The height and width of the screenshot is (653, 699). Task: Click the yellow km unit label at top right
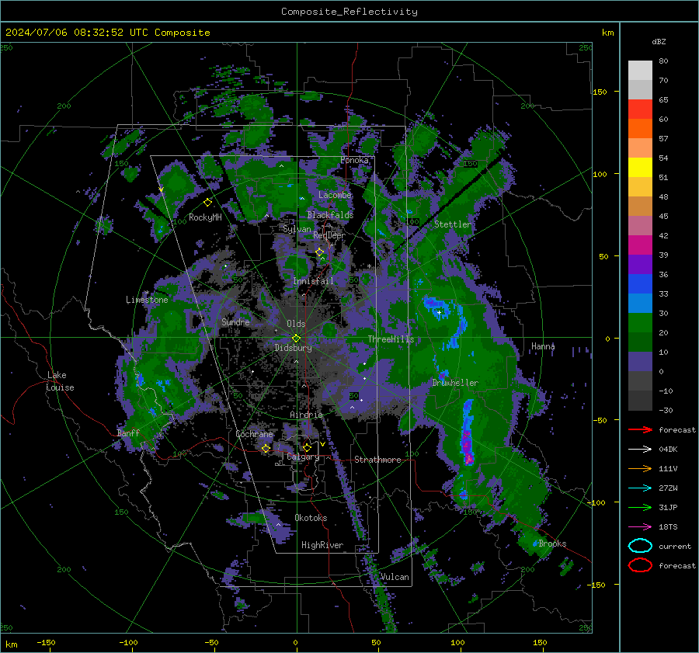607,32
